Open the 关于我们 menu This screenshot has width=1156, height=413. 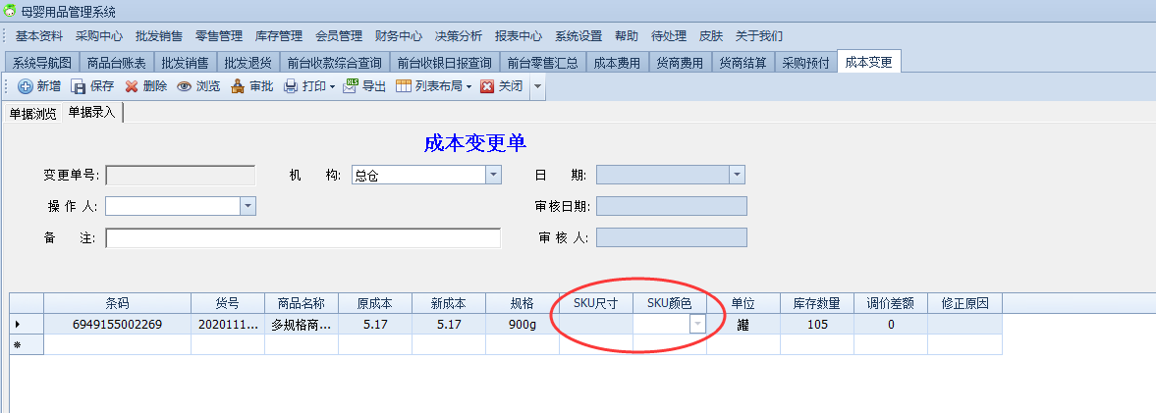[x=758, y=35]
